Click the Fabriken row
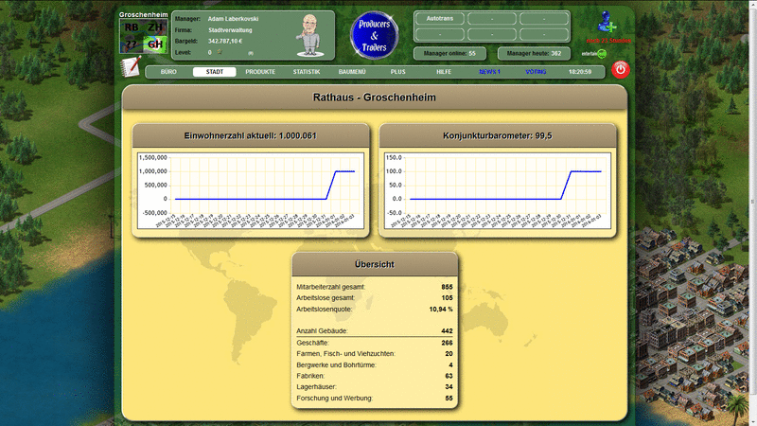Viewport: 757px width, 426px height. coord(375,376)
